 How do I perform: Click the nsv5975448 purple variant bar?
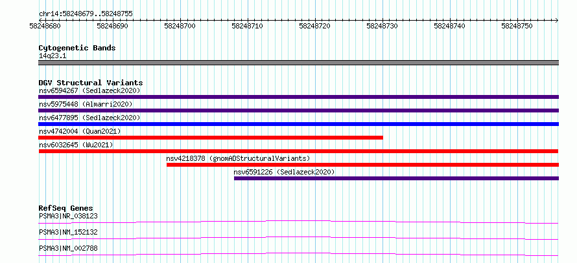pos(298,110)
